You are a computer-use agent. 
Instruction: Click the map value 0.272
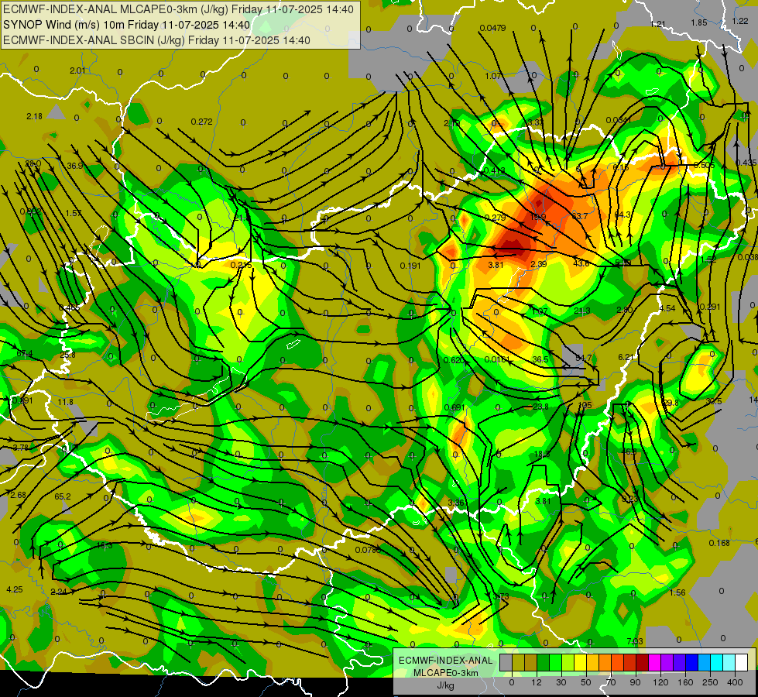(201, 122)
